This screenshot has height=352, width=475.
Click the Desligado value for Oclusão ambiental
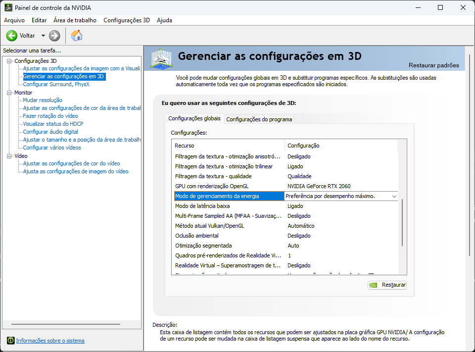(x=299, y=236)
